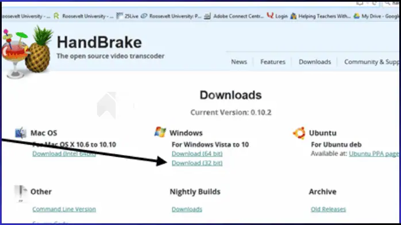Click the Archive heading

(x=322, y=192)
